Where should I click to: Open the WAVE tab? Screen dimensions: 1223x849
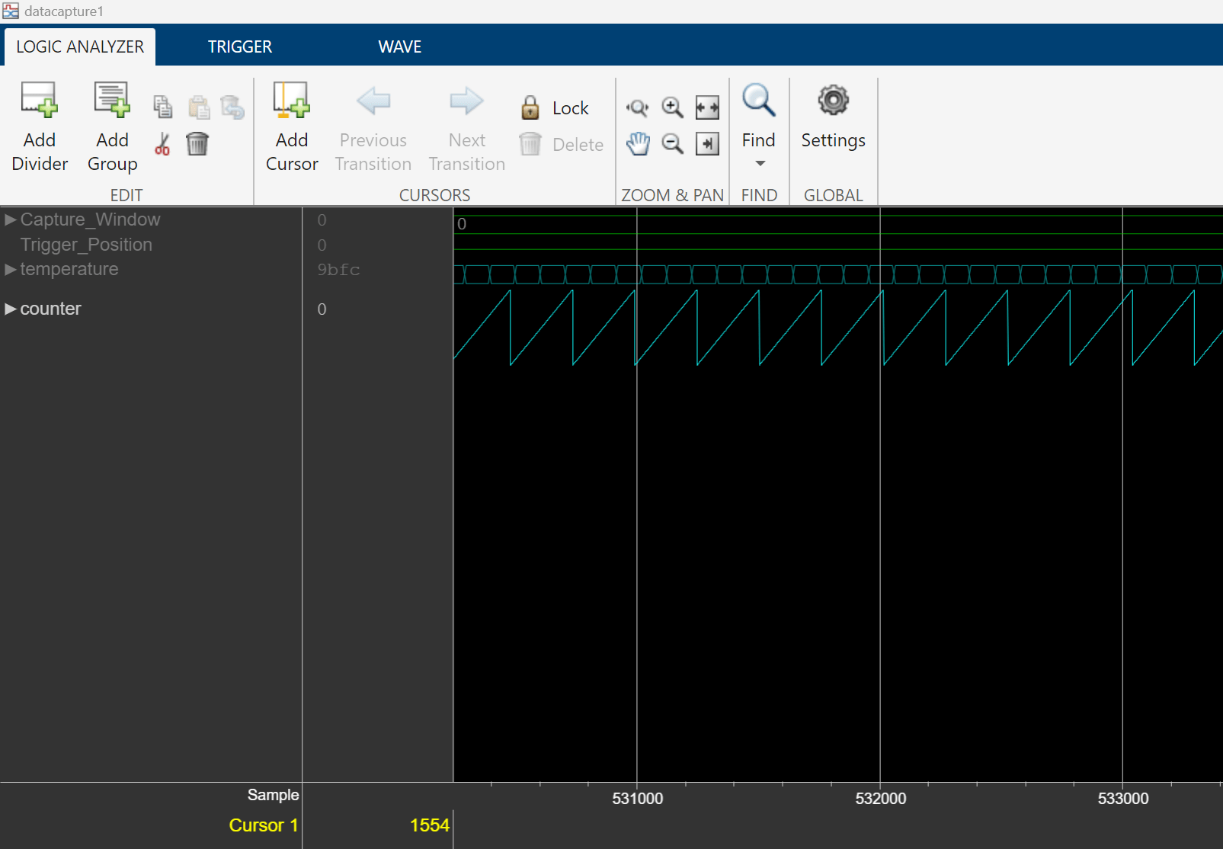tap(399, 46)
